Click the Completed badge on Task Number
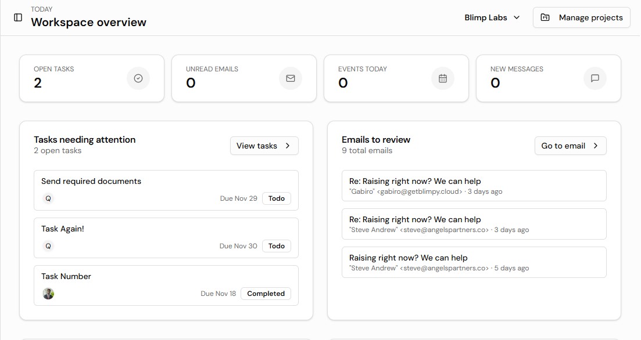Viewport: 641px width, 340px height. coord(266,293)
